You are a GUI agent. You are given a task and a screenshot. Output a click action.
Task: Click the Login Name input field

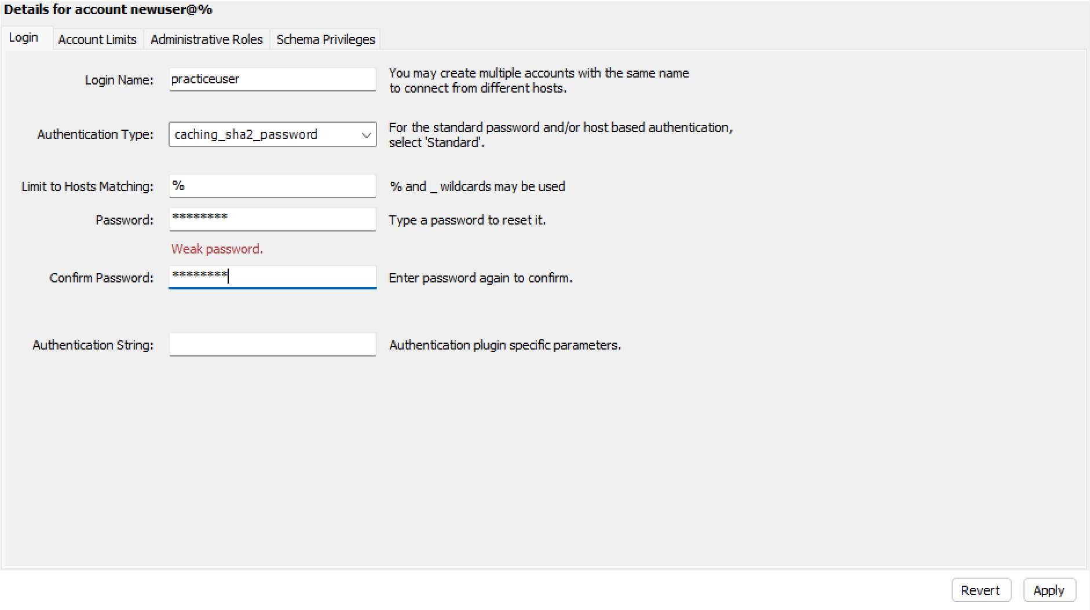coord(272,79)
